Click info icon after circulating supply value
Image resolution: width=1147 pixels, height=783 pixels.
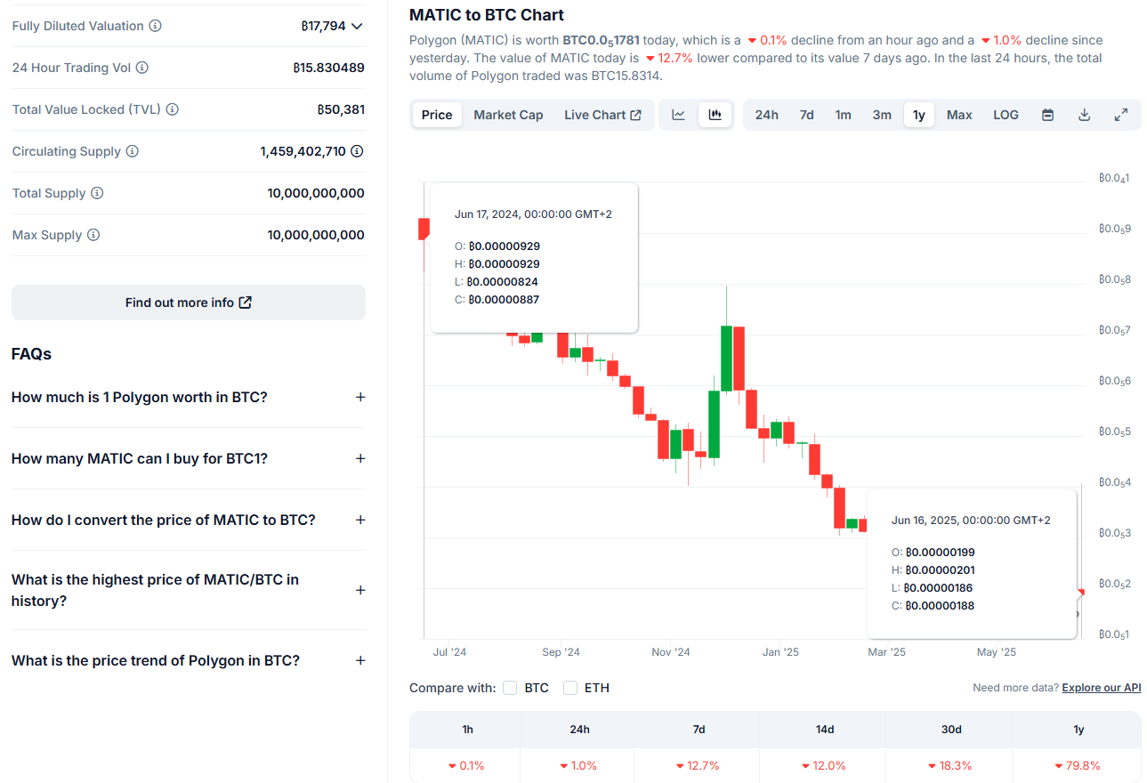tap(357, 151)
